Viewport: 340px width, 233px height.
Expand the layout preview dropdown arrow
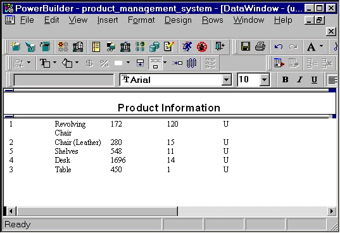point(165,63)
